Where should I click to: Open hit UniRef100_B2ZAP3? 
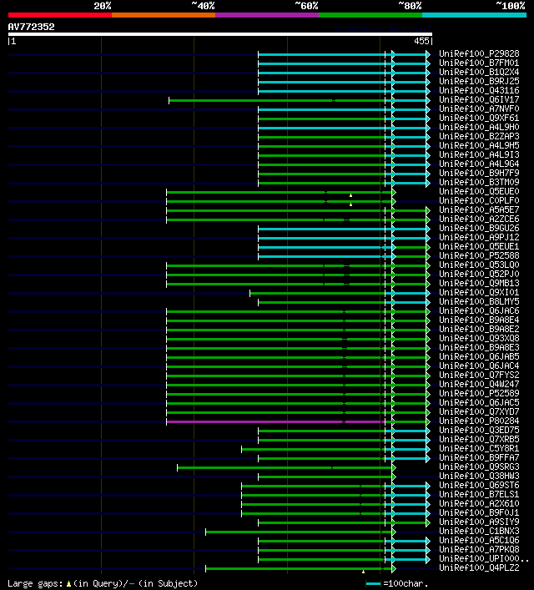pos(479,136)
